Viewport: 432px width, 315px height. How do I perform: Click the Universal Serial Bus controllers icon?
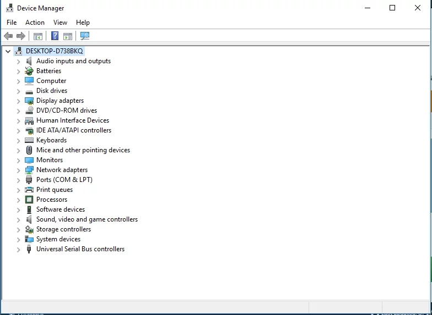click(29, 249)
